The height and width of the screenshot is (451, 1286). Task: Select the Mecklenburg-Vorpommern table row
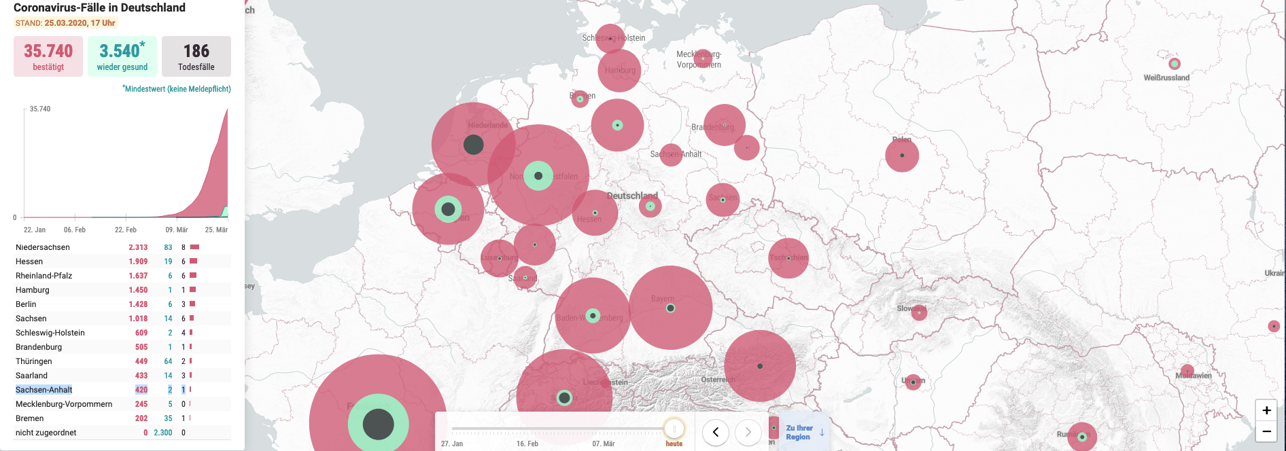(122, 404)
